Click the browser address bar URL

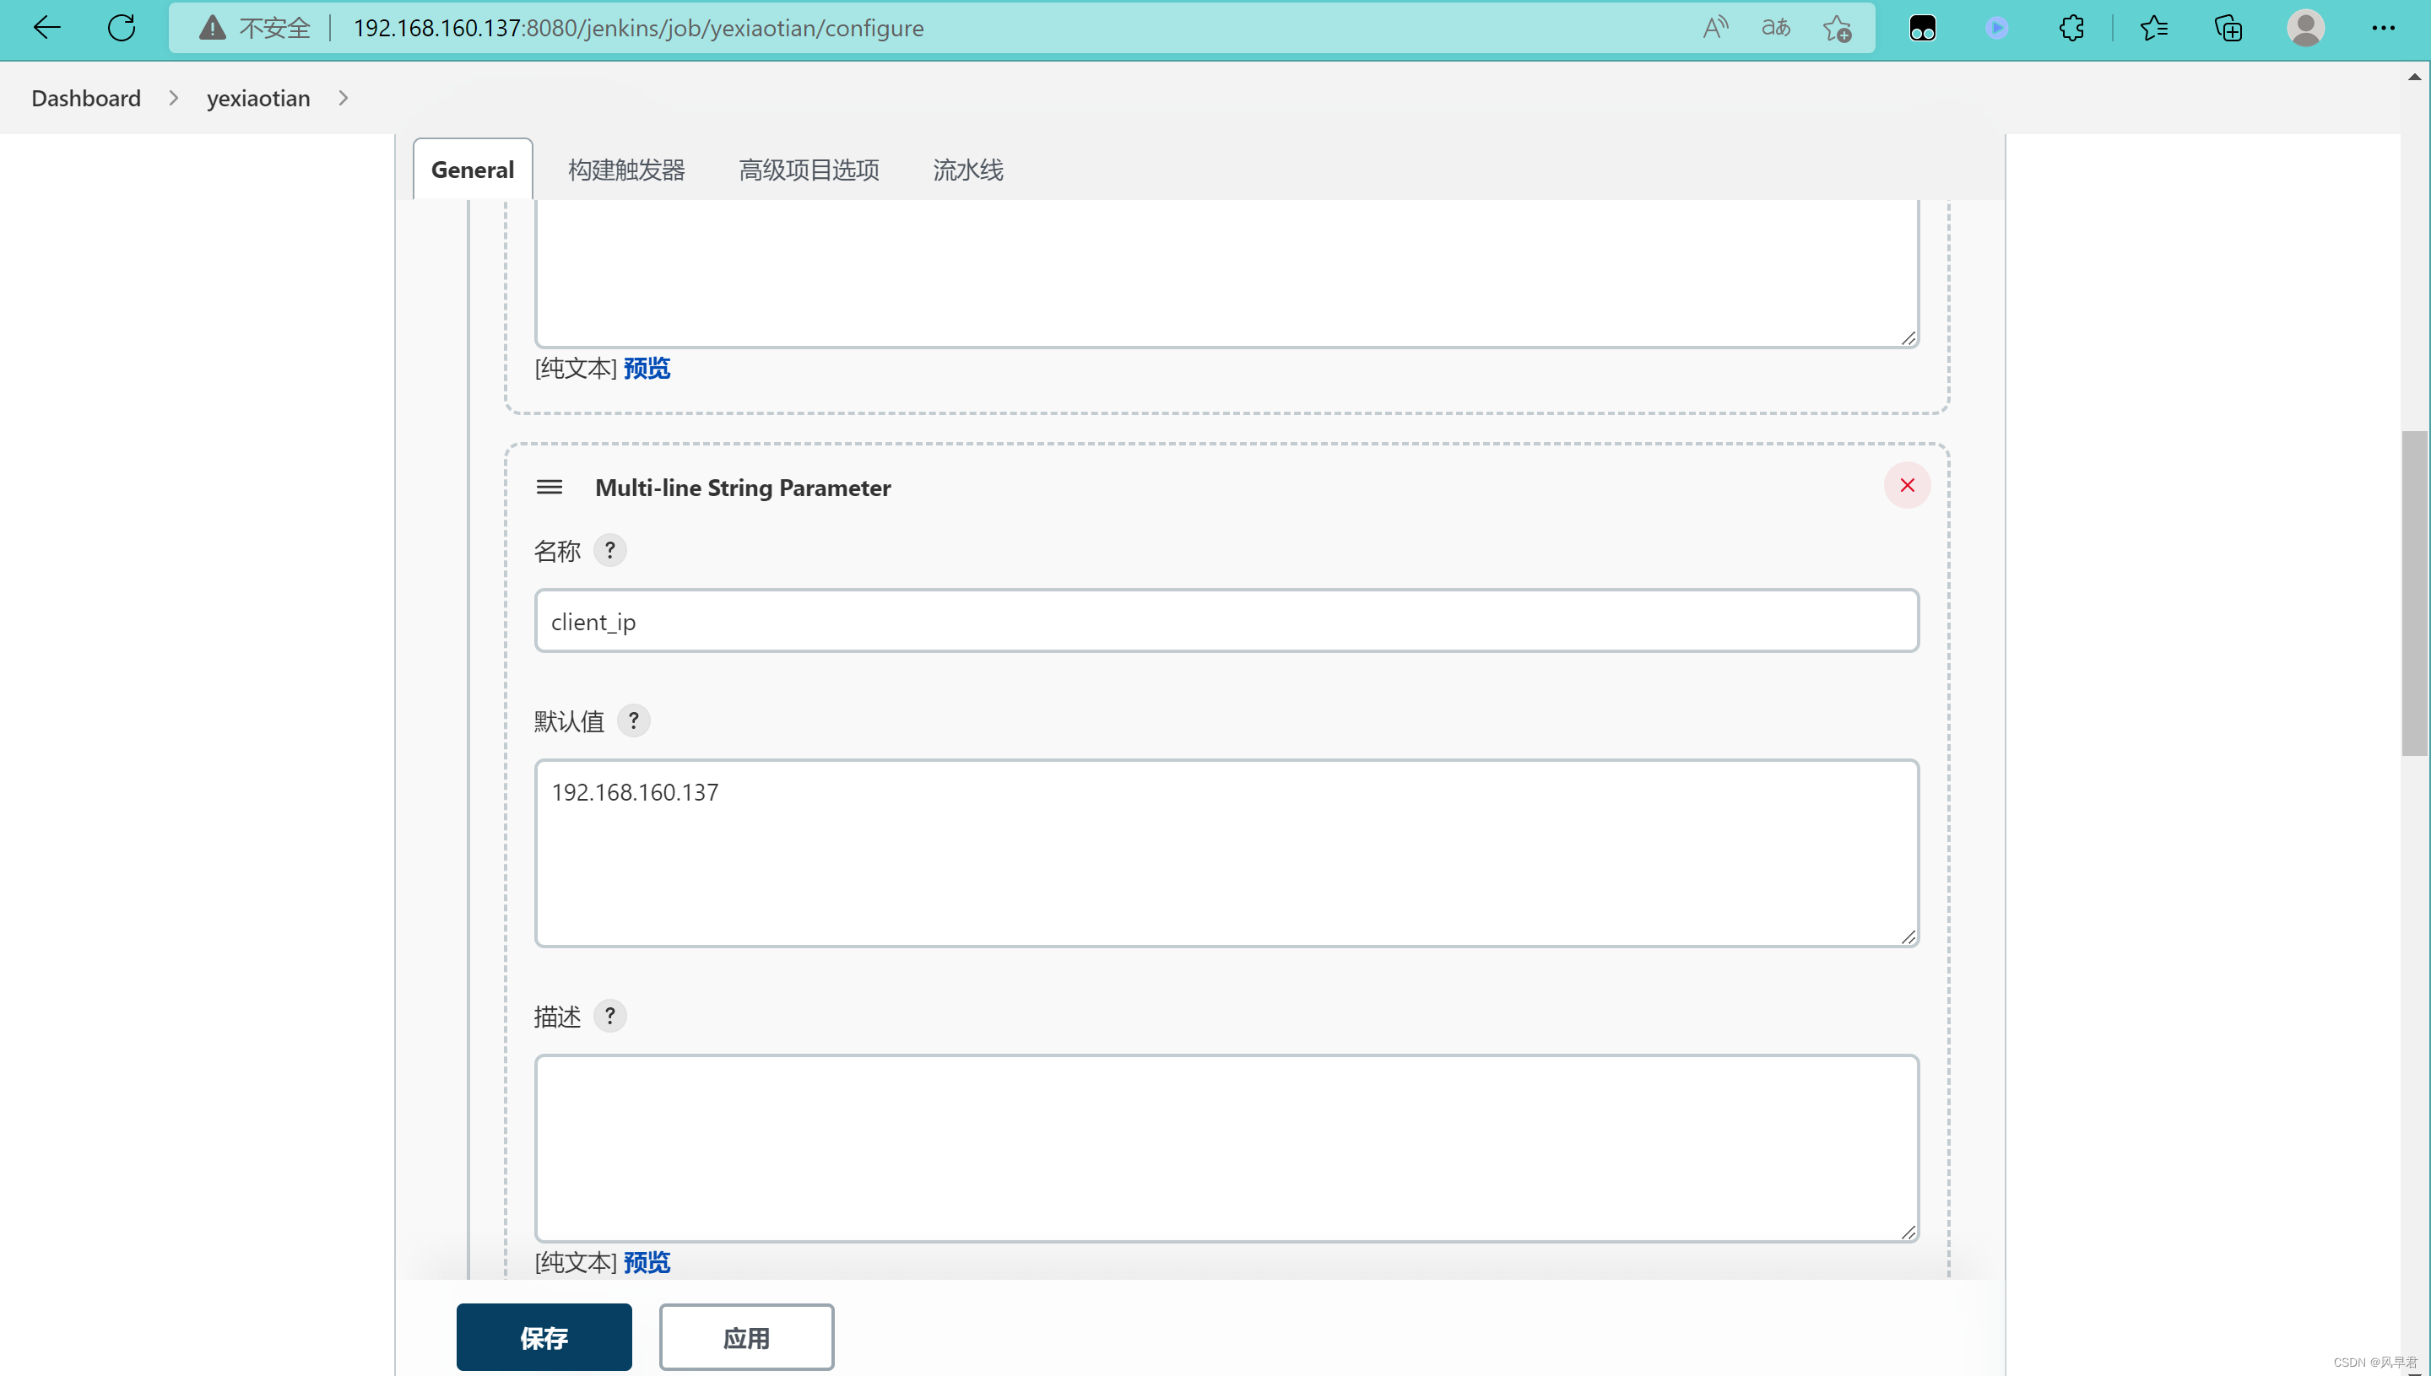[638, 29]
